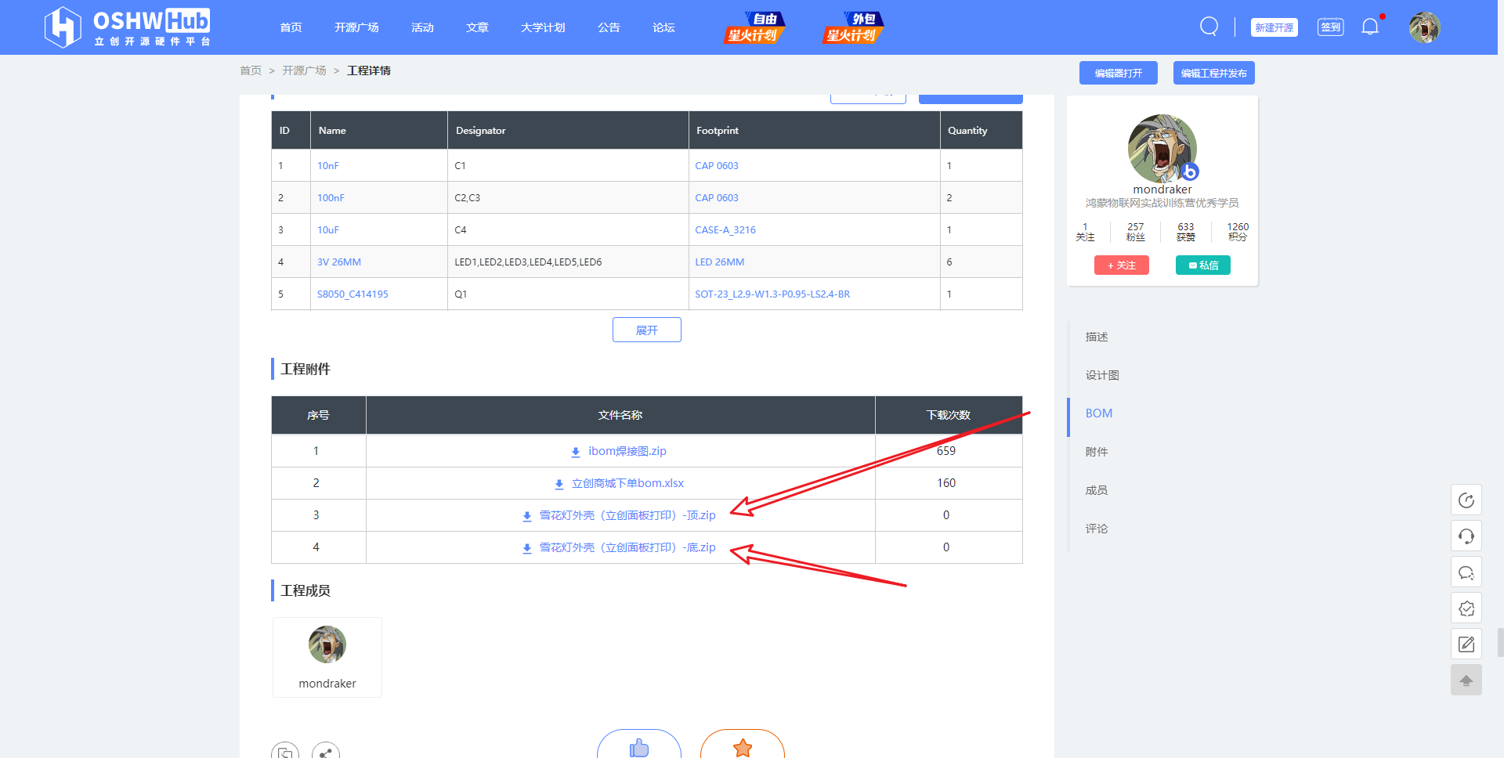The image size is (1504, 758).
Task: Open the search magnifier icon
Action: (1209, 27)
